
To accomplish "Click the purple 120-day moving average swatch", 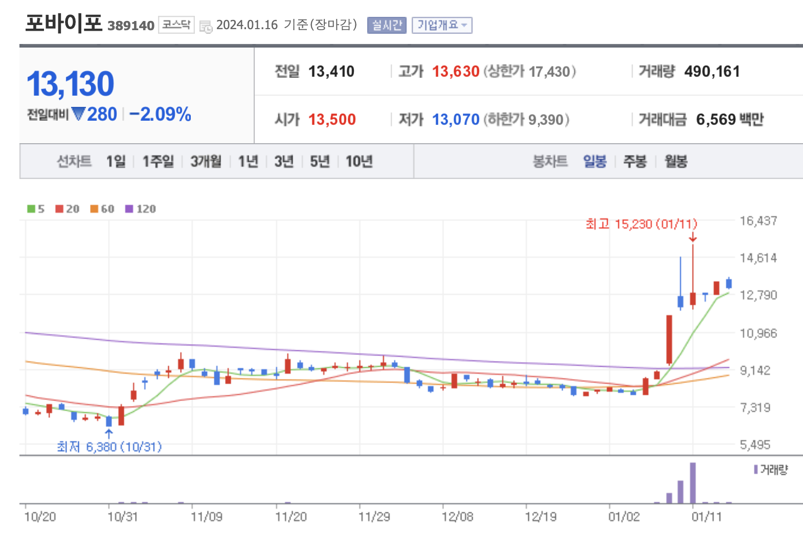I will pos(129,209).
